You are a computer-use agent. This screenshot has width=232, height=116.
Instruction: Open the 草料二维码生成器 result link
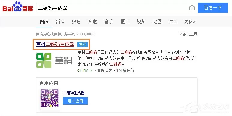coord(55,44)
